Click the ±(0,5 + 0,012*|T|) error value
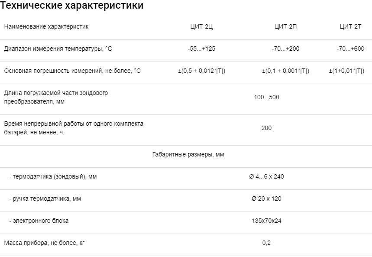 tap(201, 71)
